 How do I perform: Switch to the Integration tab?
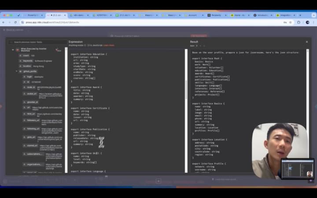coord(285,15)
